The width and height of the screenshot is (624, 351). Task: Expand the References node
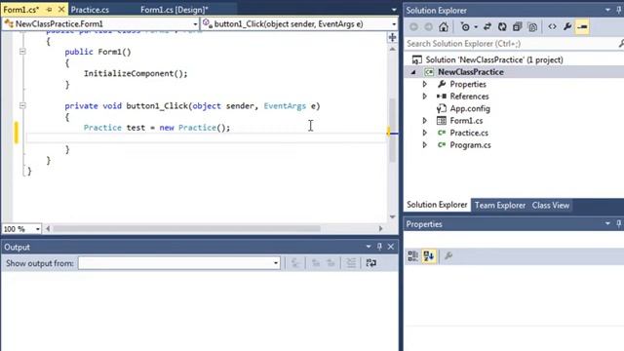click(x=425, y=97)
